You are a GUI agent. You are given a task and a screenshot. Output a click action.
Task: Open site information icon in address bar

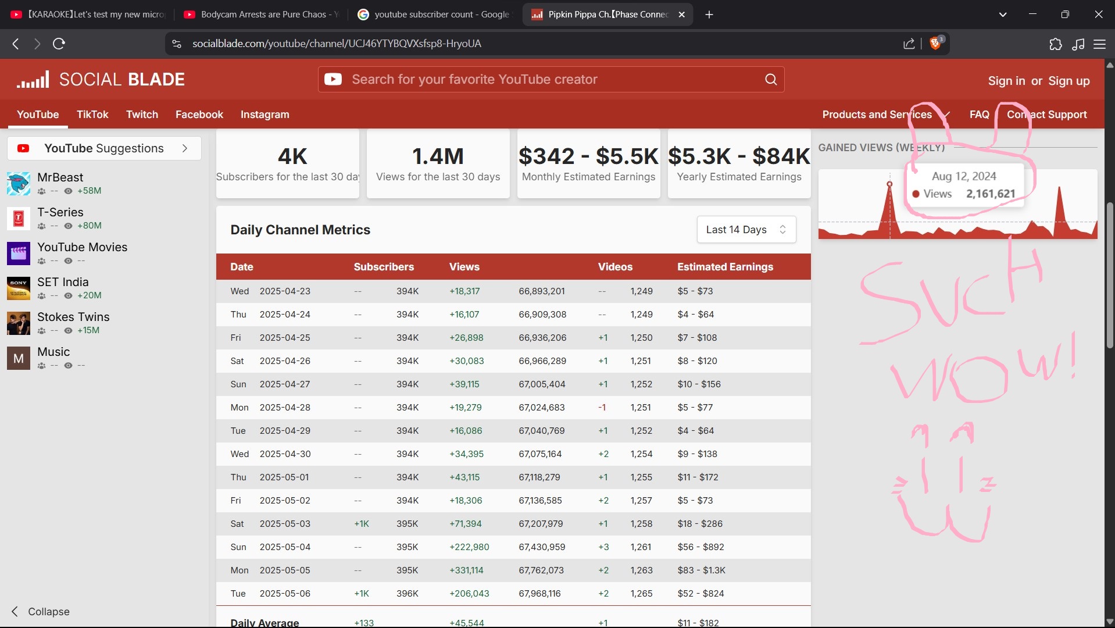click(x=177, y=44)
